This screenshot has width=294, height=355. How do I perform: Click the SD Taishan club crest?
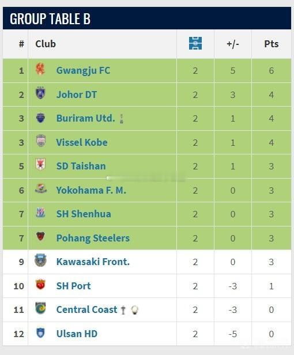click(x=40, y=164)
